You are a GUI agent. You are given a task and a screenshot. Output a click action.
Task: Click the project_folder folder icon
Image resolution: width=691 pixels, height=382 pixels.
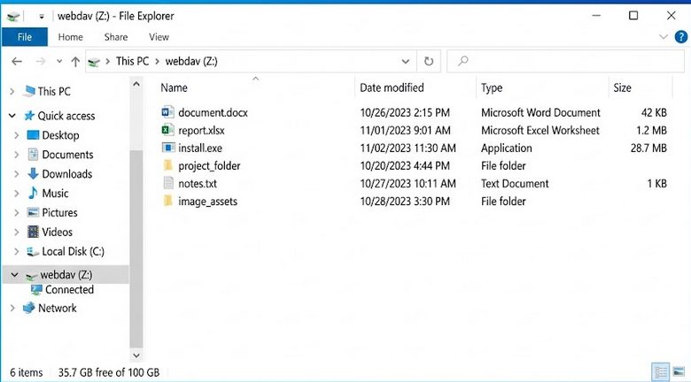(169, 165)
